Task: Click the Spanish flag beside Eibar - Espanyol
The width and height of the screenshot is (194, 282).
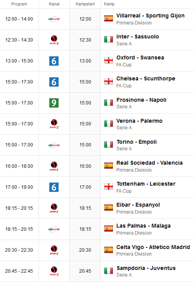Action: tap(109, 207)
